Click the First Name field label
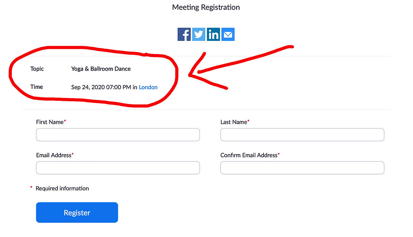Image resolution: width=413 pixels, height=237 pixels. pos(51,122)
